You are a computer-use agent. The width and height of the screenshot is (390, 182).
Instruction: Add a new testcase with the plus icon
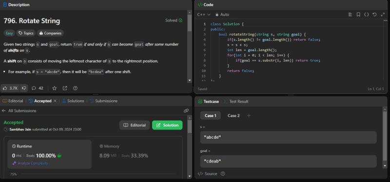click(249, 115)
